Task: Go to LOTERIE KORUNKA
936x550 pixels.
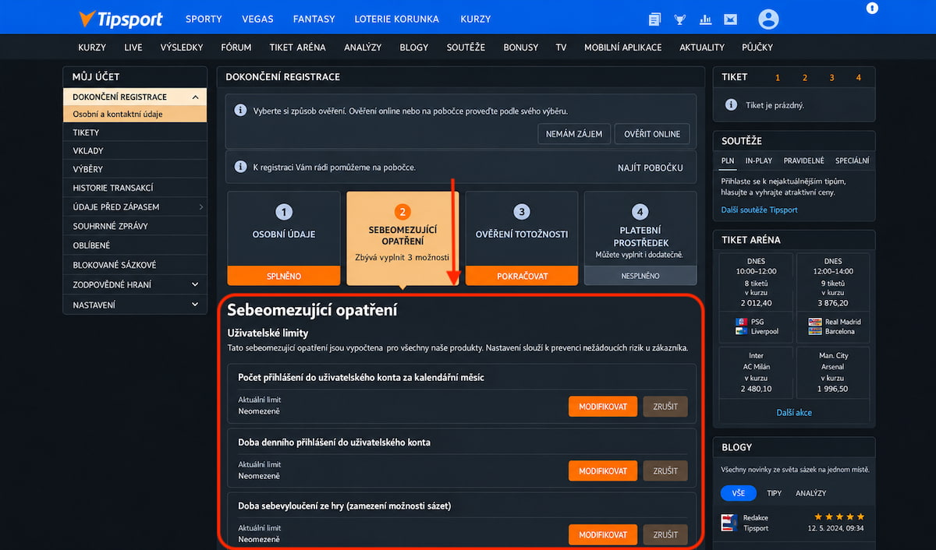Action: pos(396,19)
